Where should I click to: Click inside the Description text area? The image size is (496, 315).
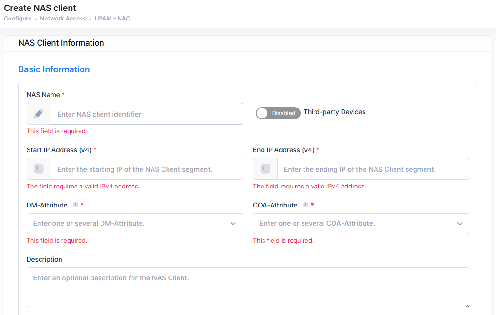coord(248,288)
